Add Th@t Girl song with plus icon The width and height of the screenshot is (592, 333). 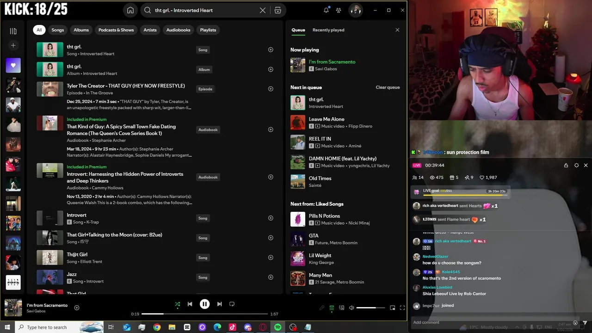(271, 257)
